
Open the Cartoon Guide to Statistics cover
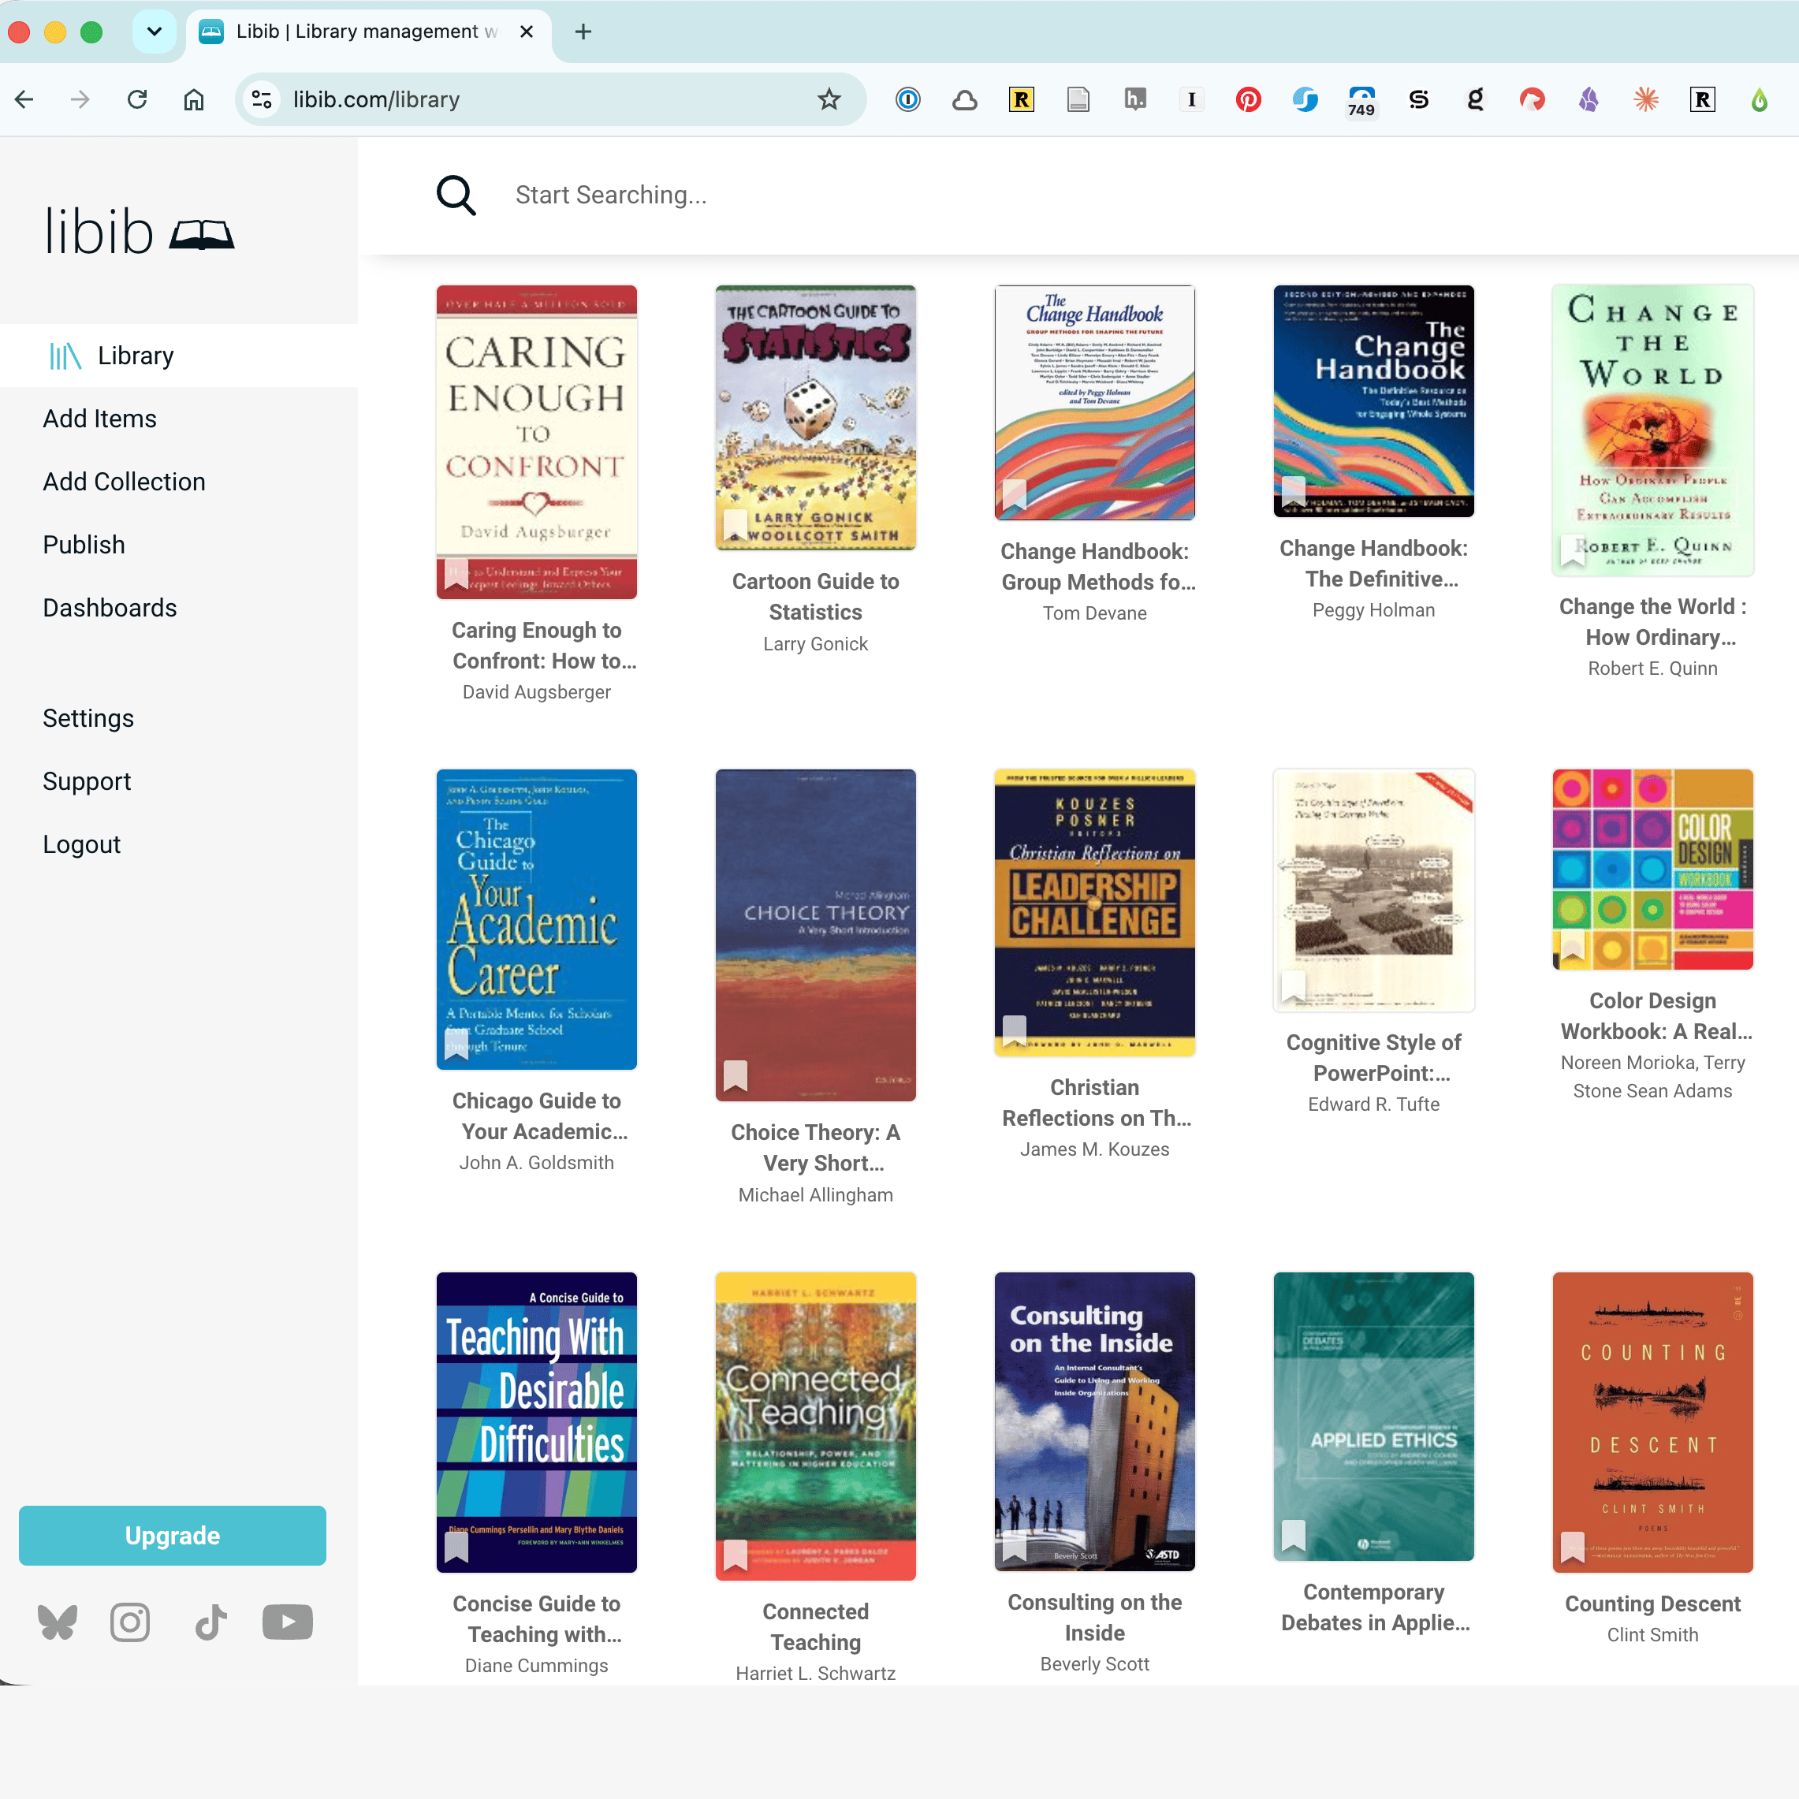coord(816,417)
